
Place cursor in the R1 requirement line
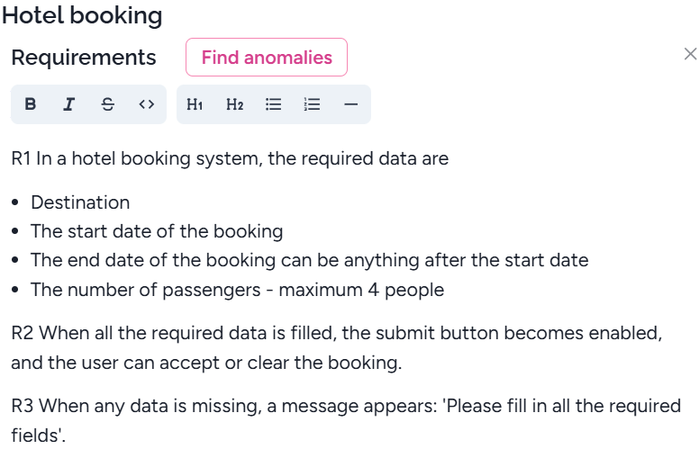pos(230,159)
